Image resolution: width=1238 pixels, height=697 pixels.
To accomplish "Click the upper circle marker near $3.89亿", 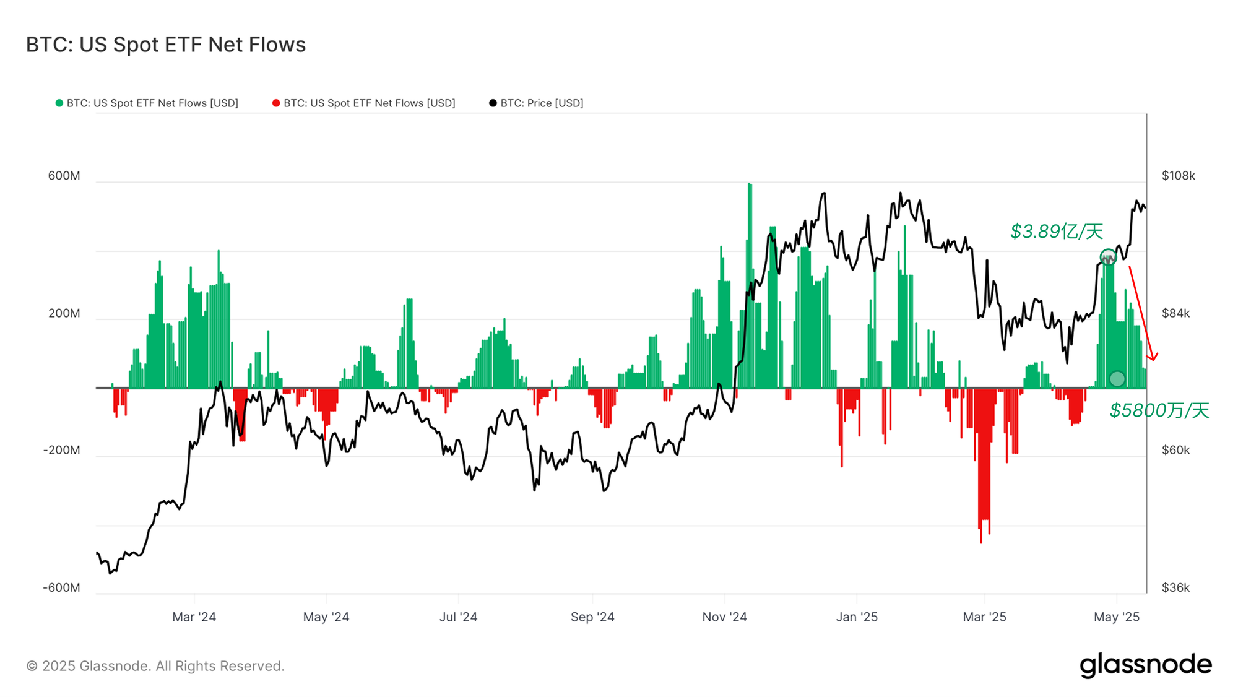I will click(x=1108, y=257).
